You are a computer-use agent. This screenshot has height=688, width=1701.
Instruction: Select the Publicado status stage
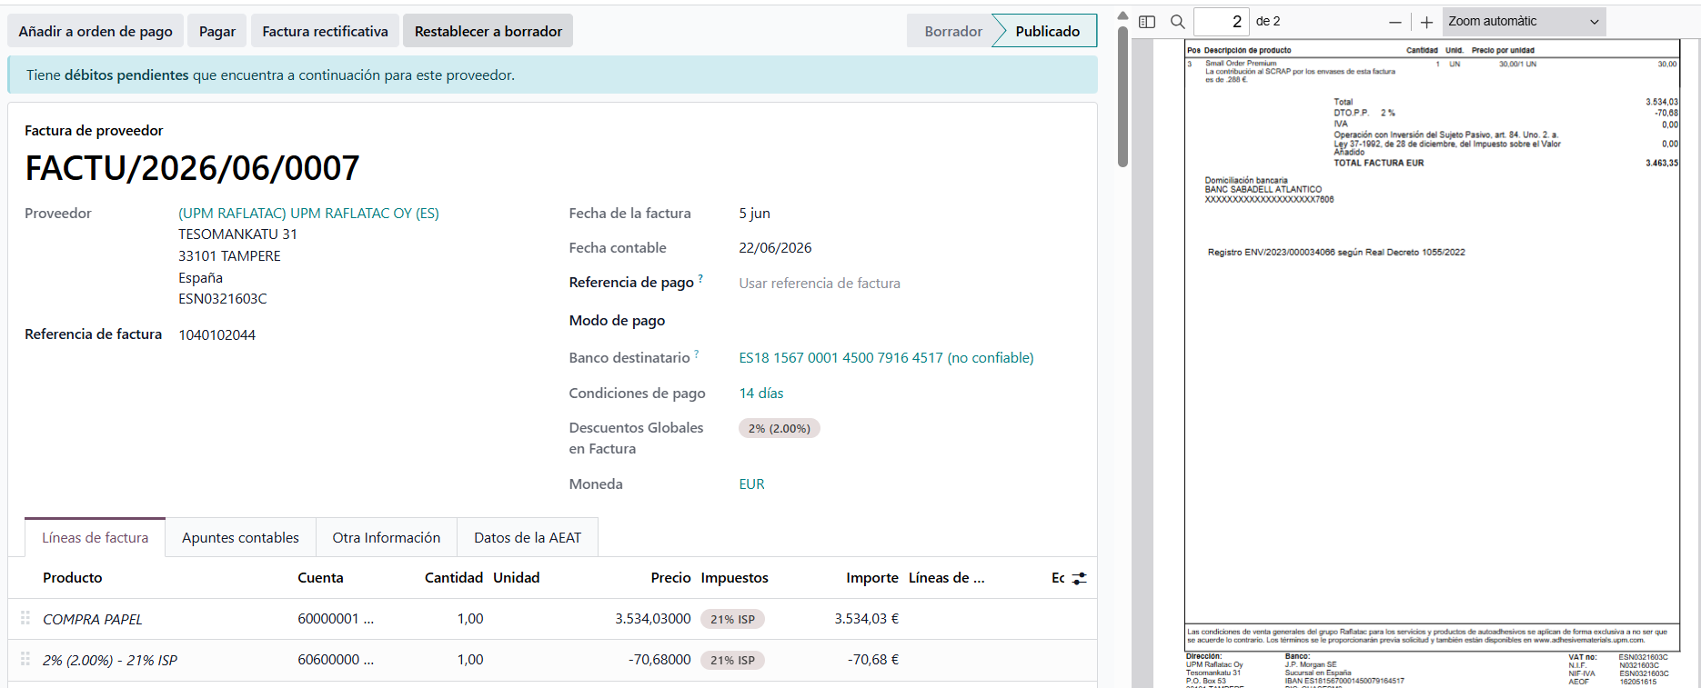(x=1047, y=31)
